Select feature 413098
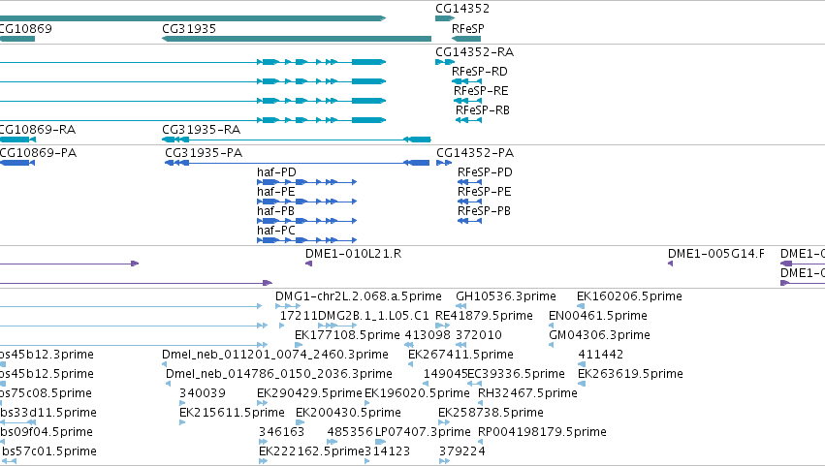 [x=428, y=335]
